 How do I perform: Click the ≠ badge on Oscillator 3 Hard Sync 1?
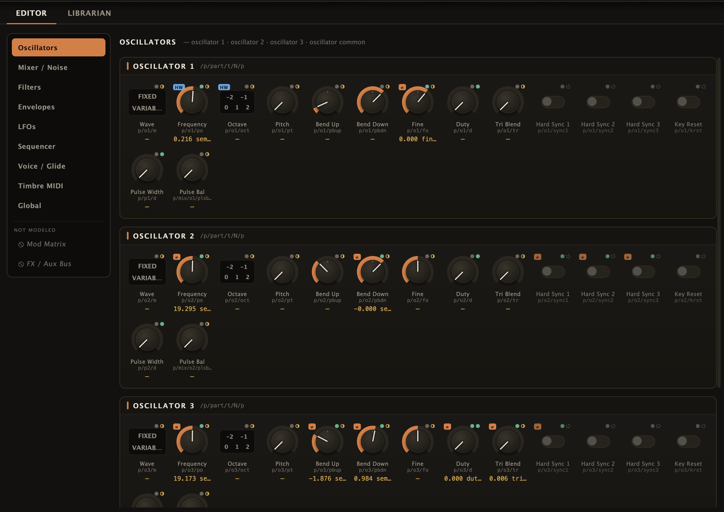point(538,427)
